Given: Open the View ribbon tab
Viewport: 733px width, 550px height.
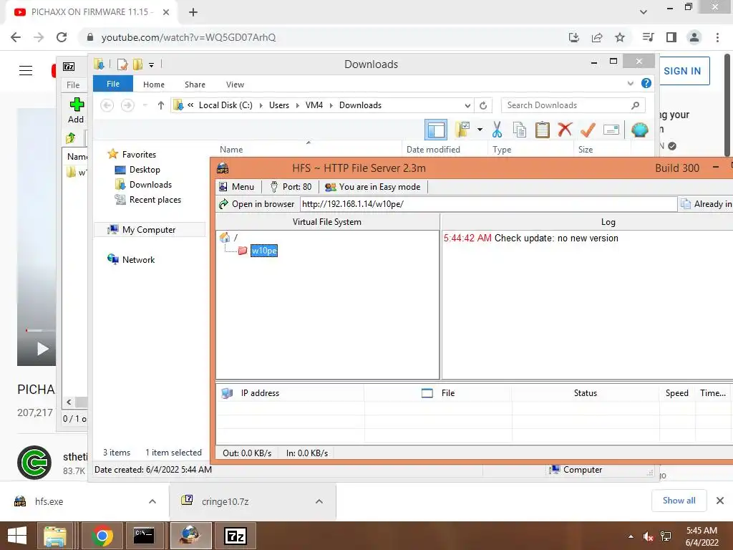Looking at the screenshot, I should coord(235,85).
